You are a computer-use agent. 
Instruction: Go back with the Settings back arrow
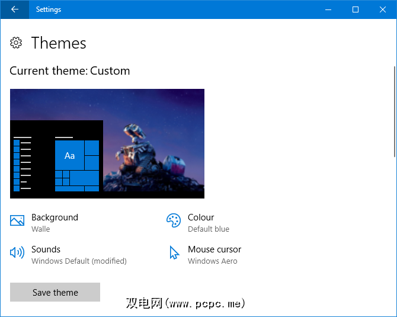[15, 9]
